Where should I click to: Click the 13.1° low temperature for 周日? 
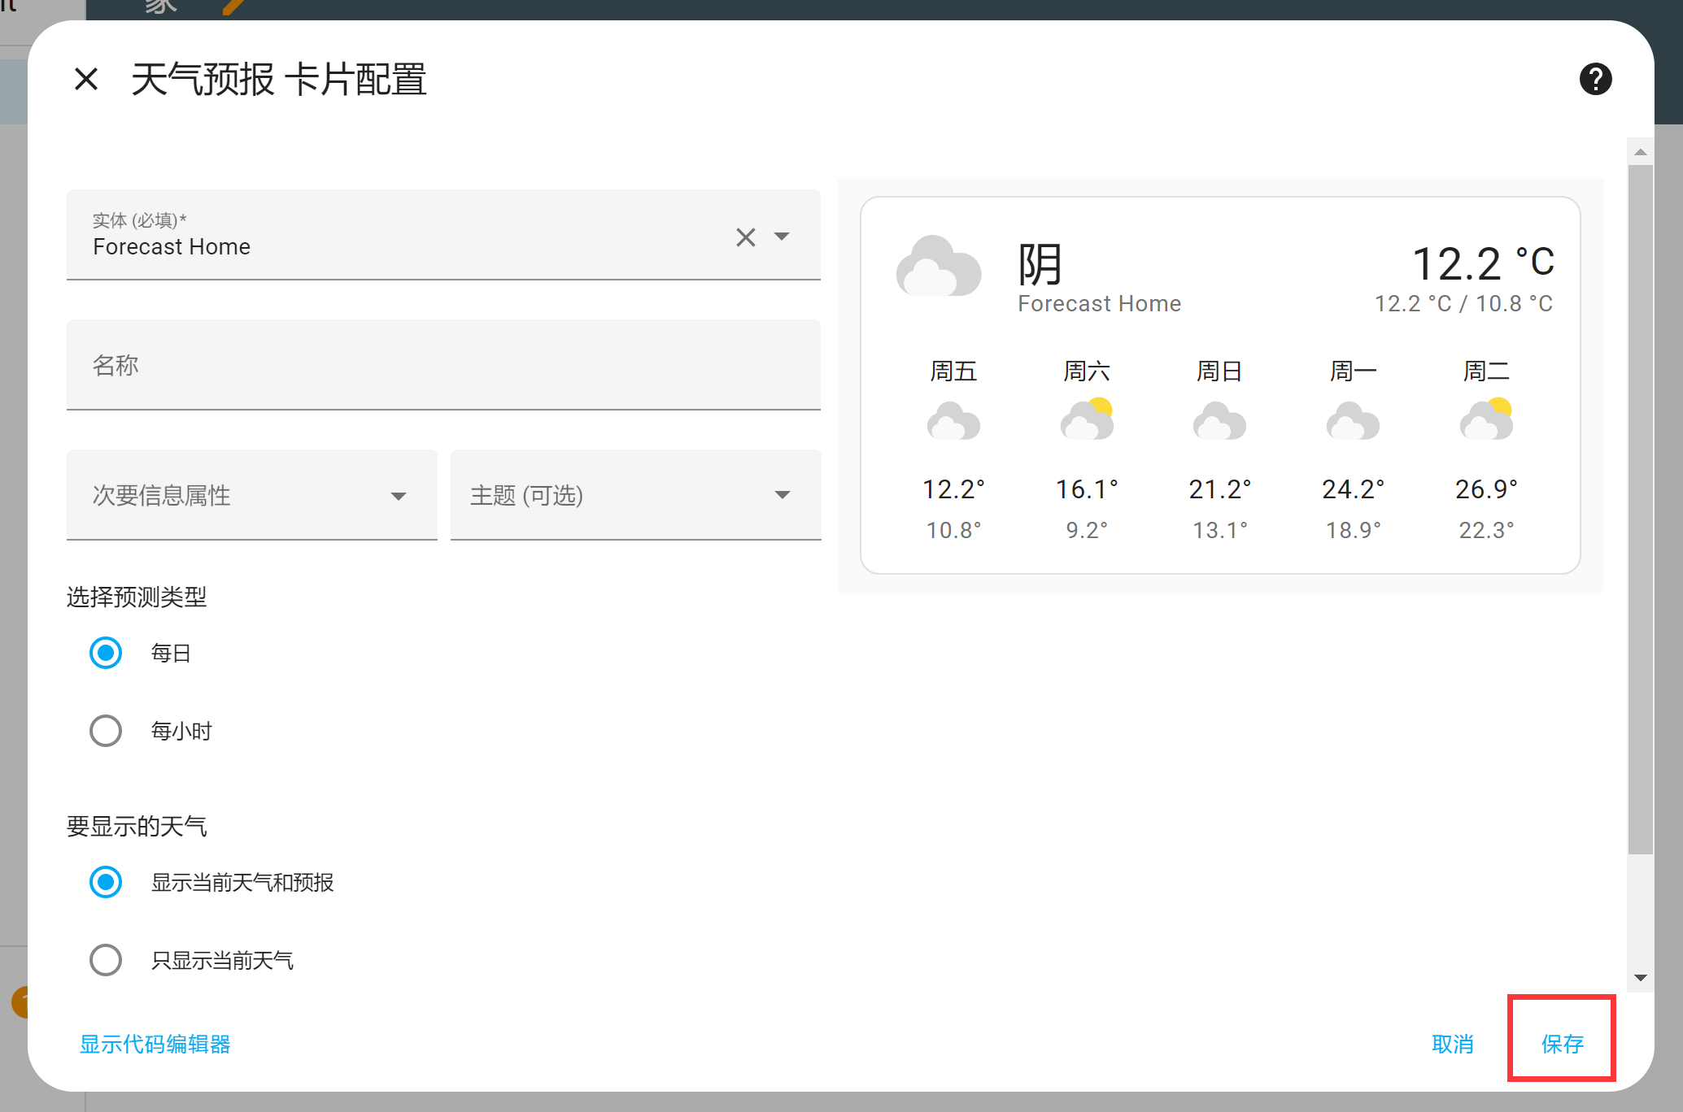(1219, 530)
